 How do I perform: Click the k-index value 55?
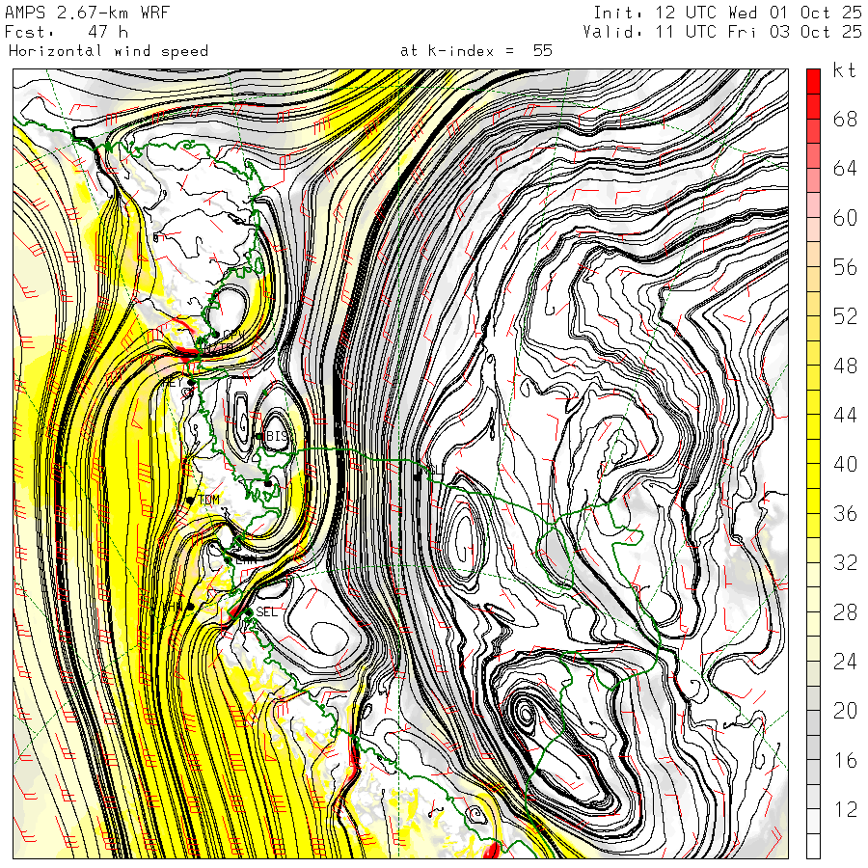(x=542, y=50)
